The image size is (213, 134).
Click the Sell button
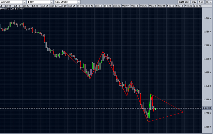coord(201,2)
